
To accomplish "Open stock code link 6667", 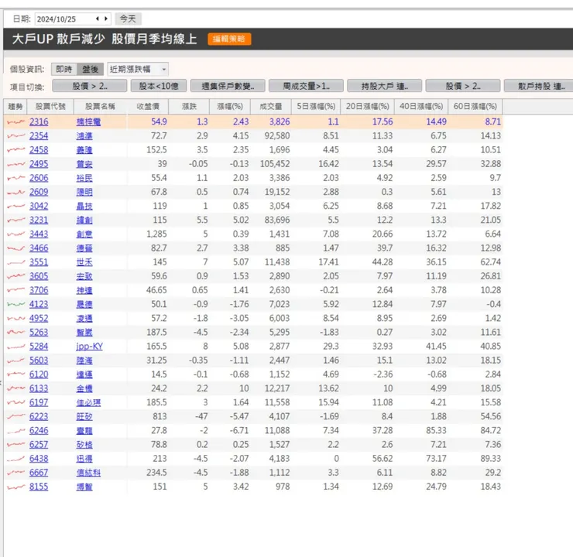I will pyautogui.click(x=39, y=473).
